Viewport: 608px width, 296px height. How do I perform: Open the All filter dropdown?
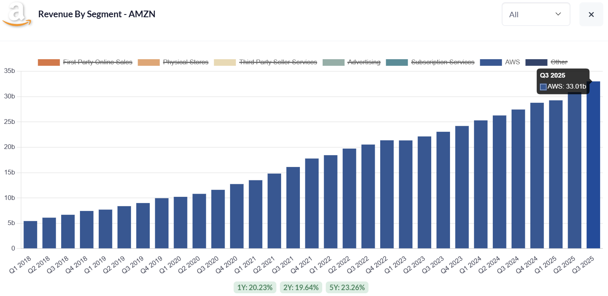click(x=536, y=15)
